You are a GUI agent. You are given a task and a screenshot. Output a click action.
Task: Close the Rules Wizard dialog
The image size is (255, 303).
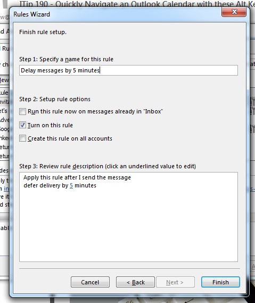tap(234, 12)
